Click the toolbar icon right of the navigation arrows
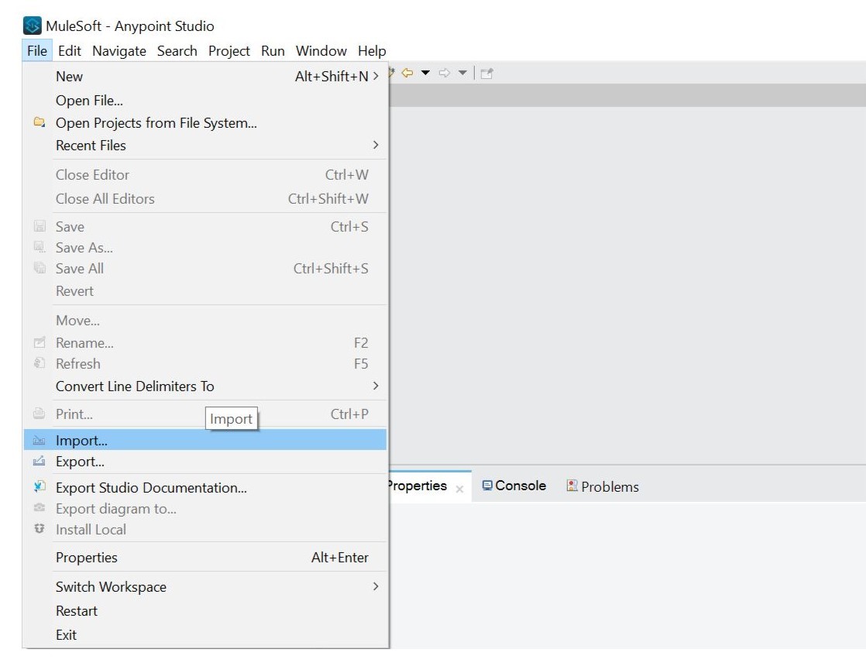The width and height of the screenshot is (866, 670). click(486, 72)
